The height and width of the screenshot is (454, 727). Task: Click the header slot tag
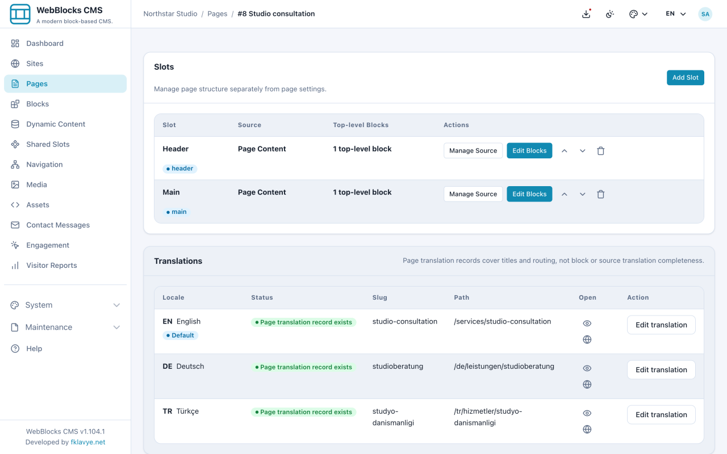tap(180, 169)
